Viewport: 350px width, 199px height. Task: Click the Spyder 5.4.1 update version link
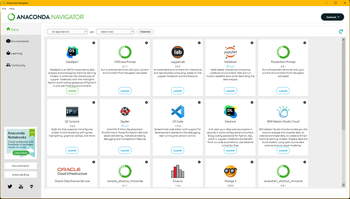[125, 126]
